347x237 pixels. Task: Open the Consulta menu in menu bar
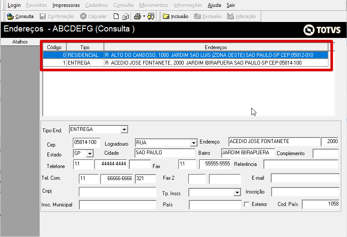click(123, 5)
